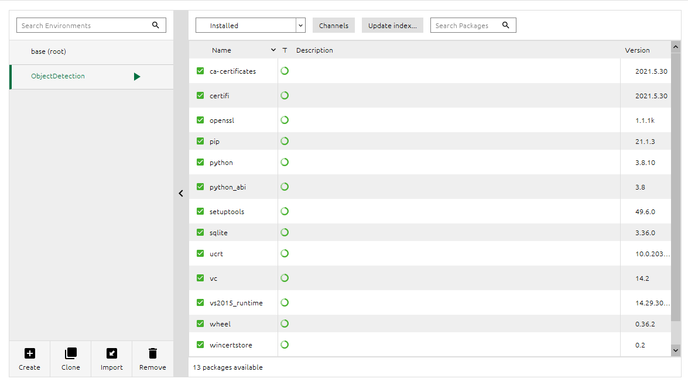Click the wheel version 0.36.2 cell

pos(645,324)
